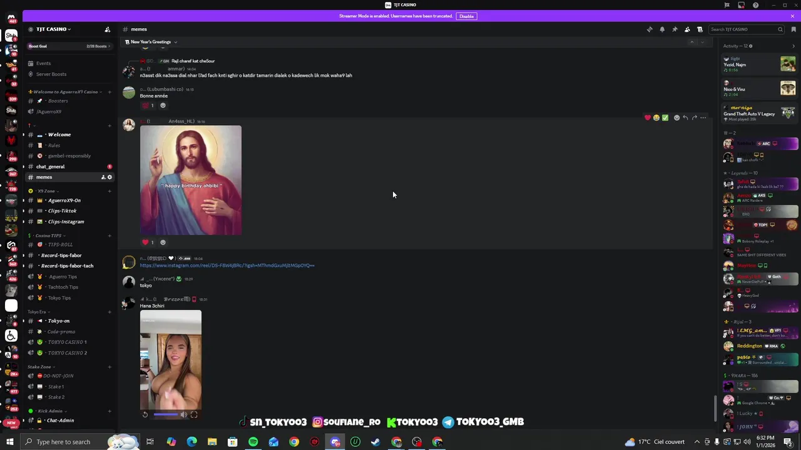The width and height of the screenshot is (801, 450).
Task: Jump to previous pinned item up arrow
Action: pos(691,42)
